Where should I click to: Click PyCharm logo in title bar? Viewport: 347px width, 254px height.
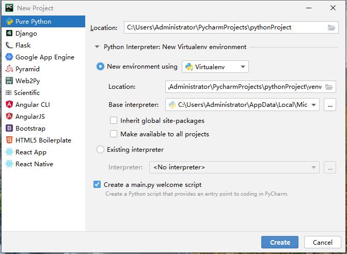pyautogui.click(x=9, y=8)
